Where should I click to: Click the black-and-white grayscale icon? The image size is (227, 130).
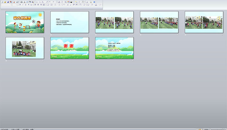tap(71, 2)
